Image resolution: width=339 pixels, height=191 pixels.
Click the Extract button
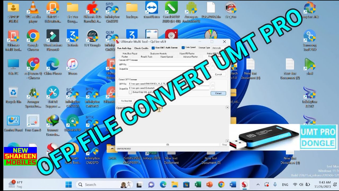click(x=218, y=93)
